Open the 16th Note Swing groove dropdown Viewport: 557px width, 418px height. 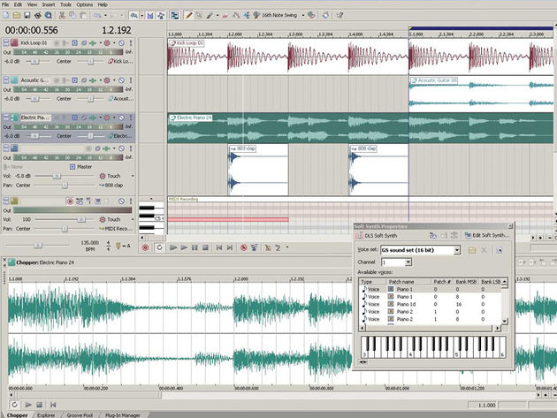coord(303,15)
